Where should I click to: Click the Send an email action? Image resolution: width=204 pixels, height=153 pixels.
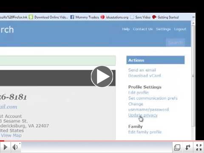142,70
